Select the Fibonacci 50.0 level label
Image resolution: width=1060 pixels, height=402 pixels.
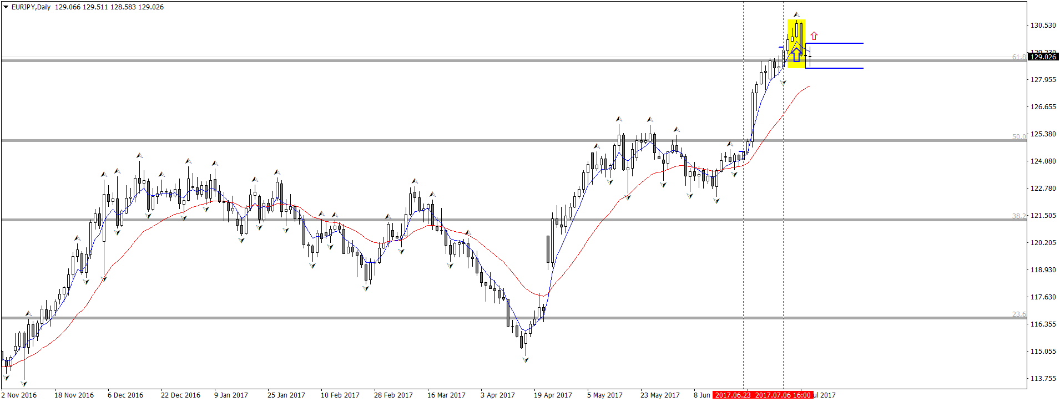(1019, 136)
